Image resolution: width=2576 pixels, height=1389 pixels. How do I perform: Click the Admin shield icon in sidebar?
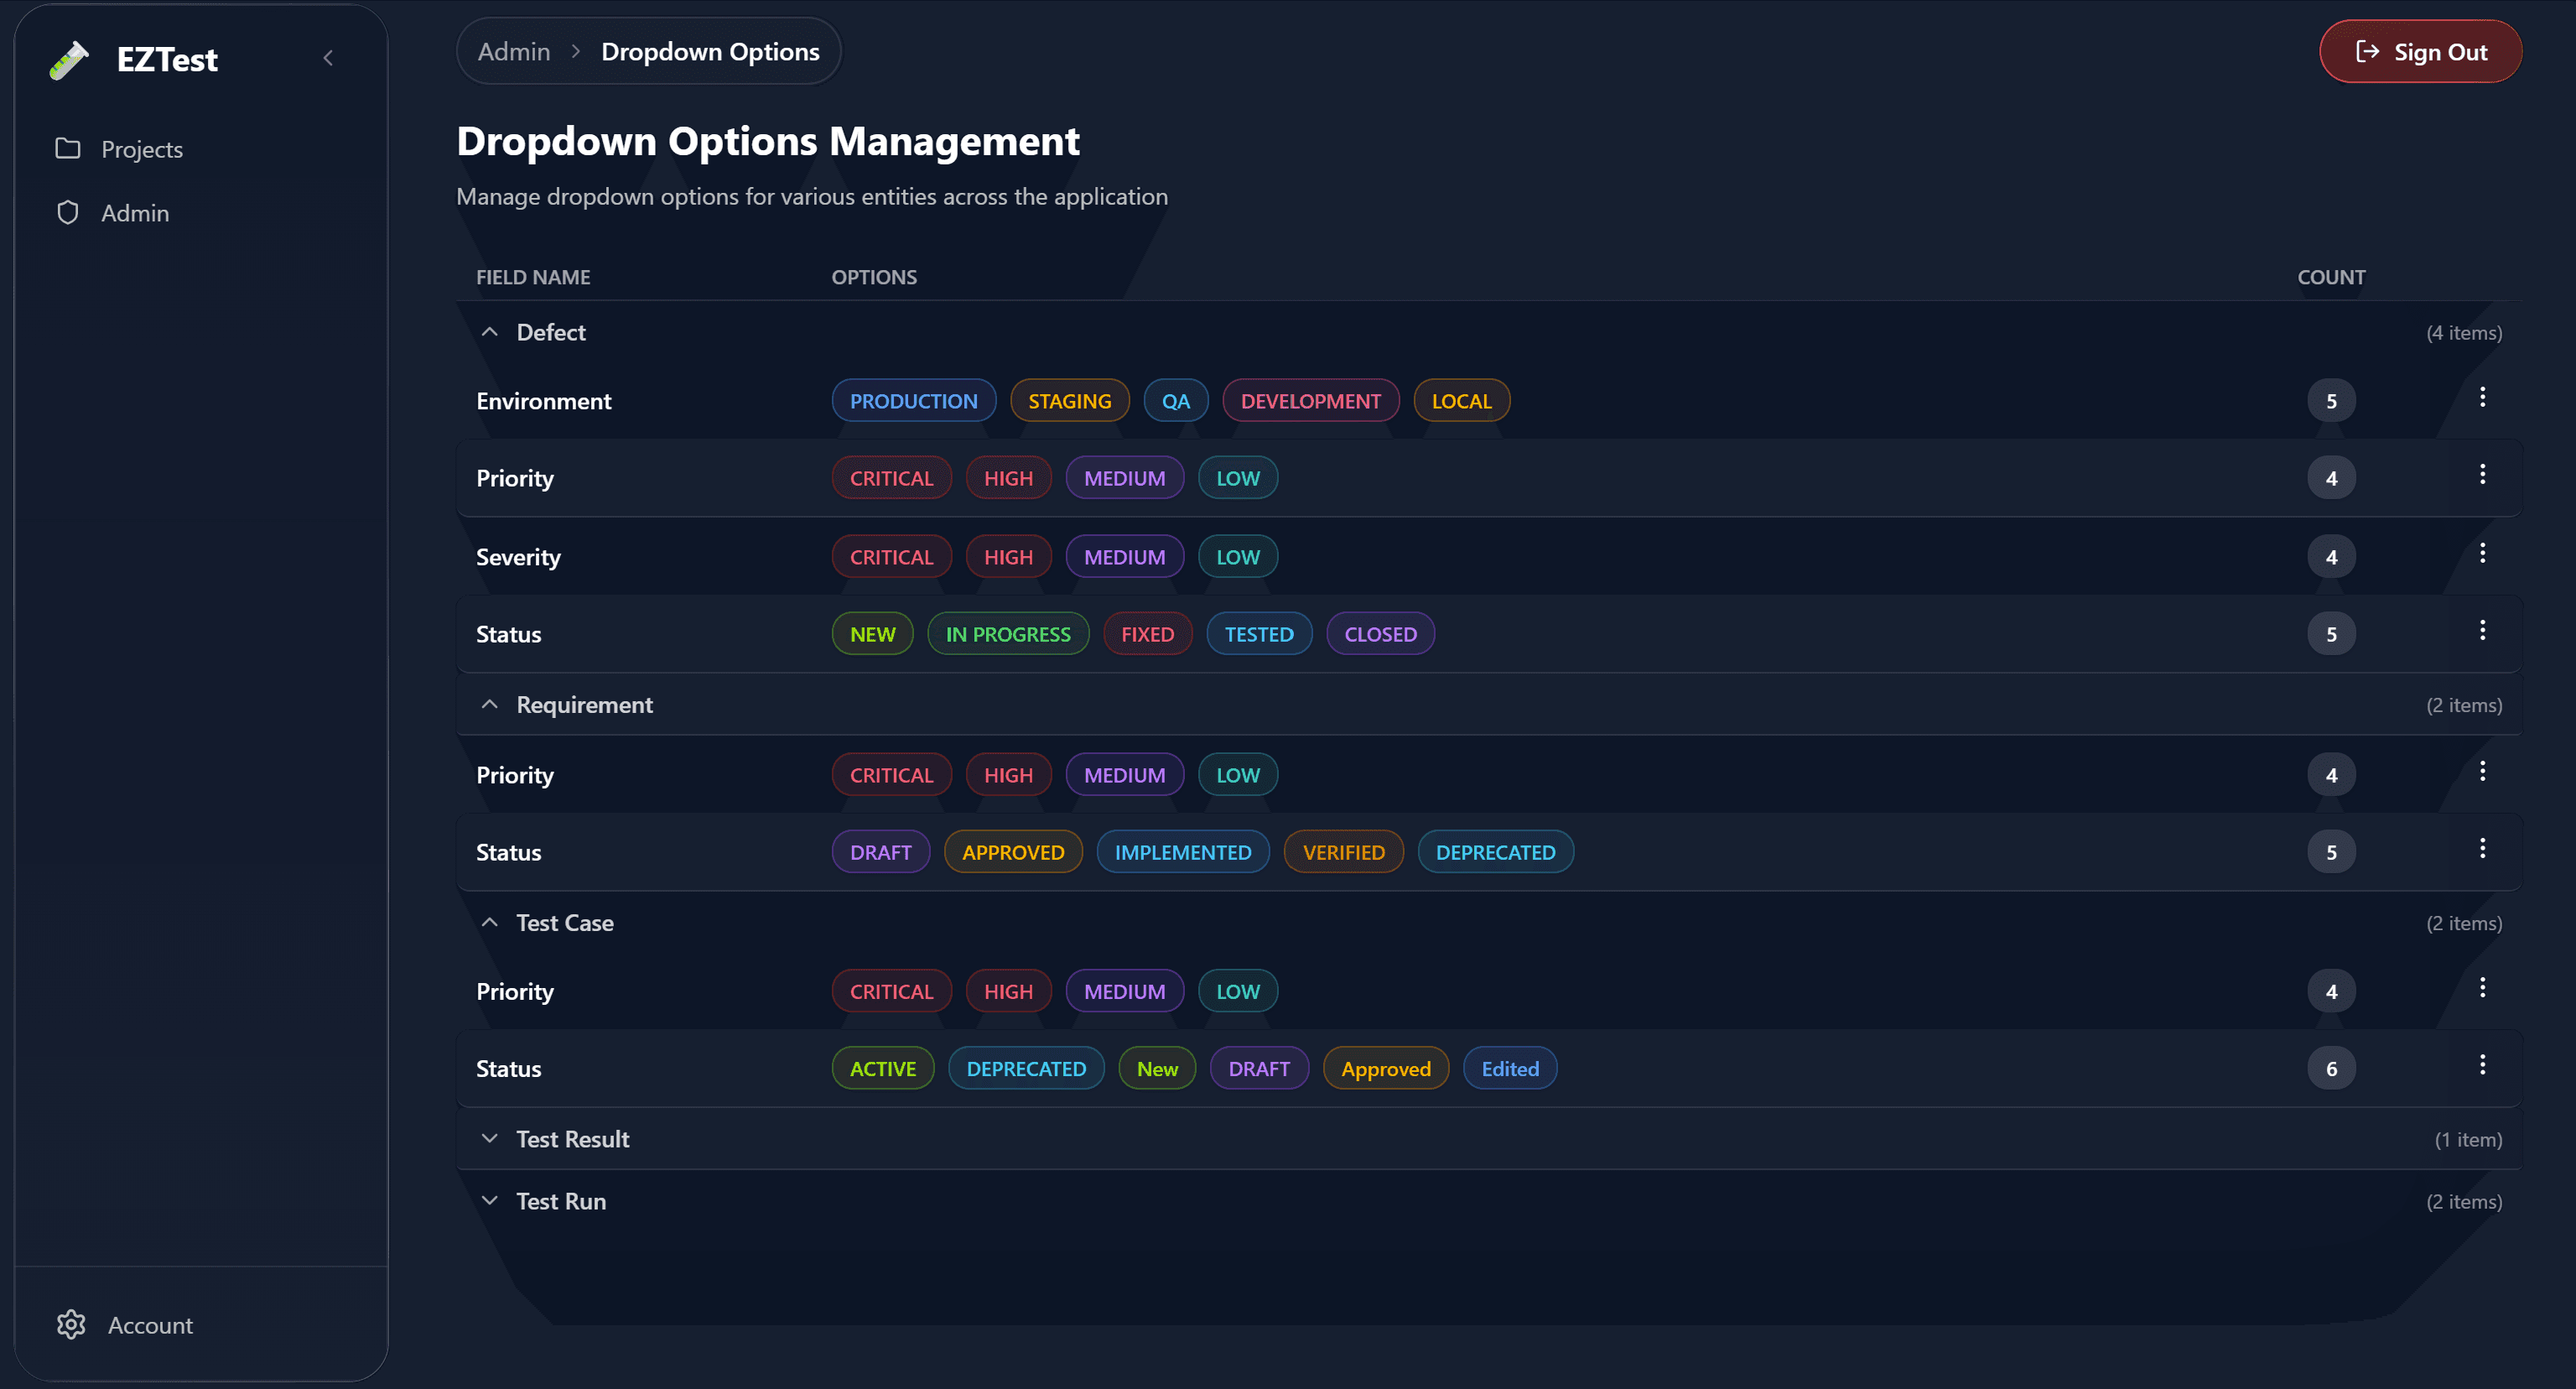pyautogui.click(x=67, y=212)
